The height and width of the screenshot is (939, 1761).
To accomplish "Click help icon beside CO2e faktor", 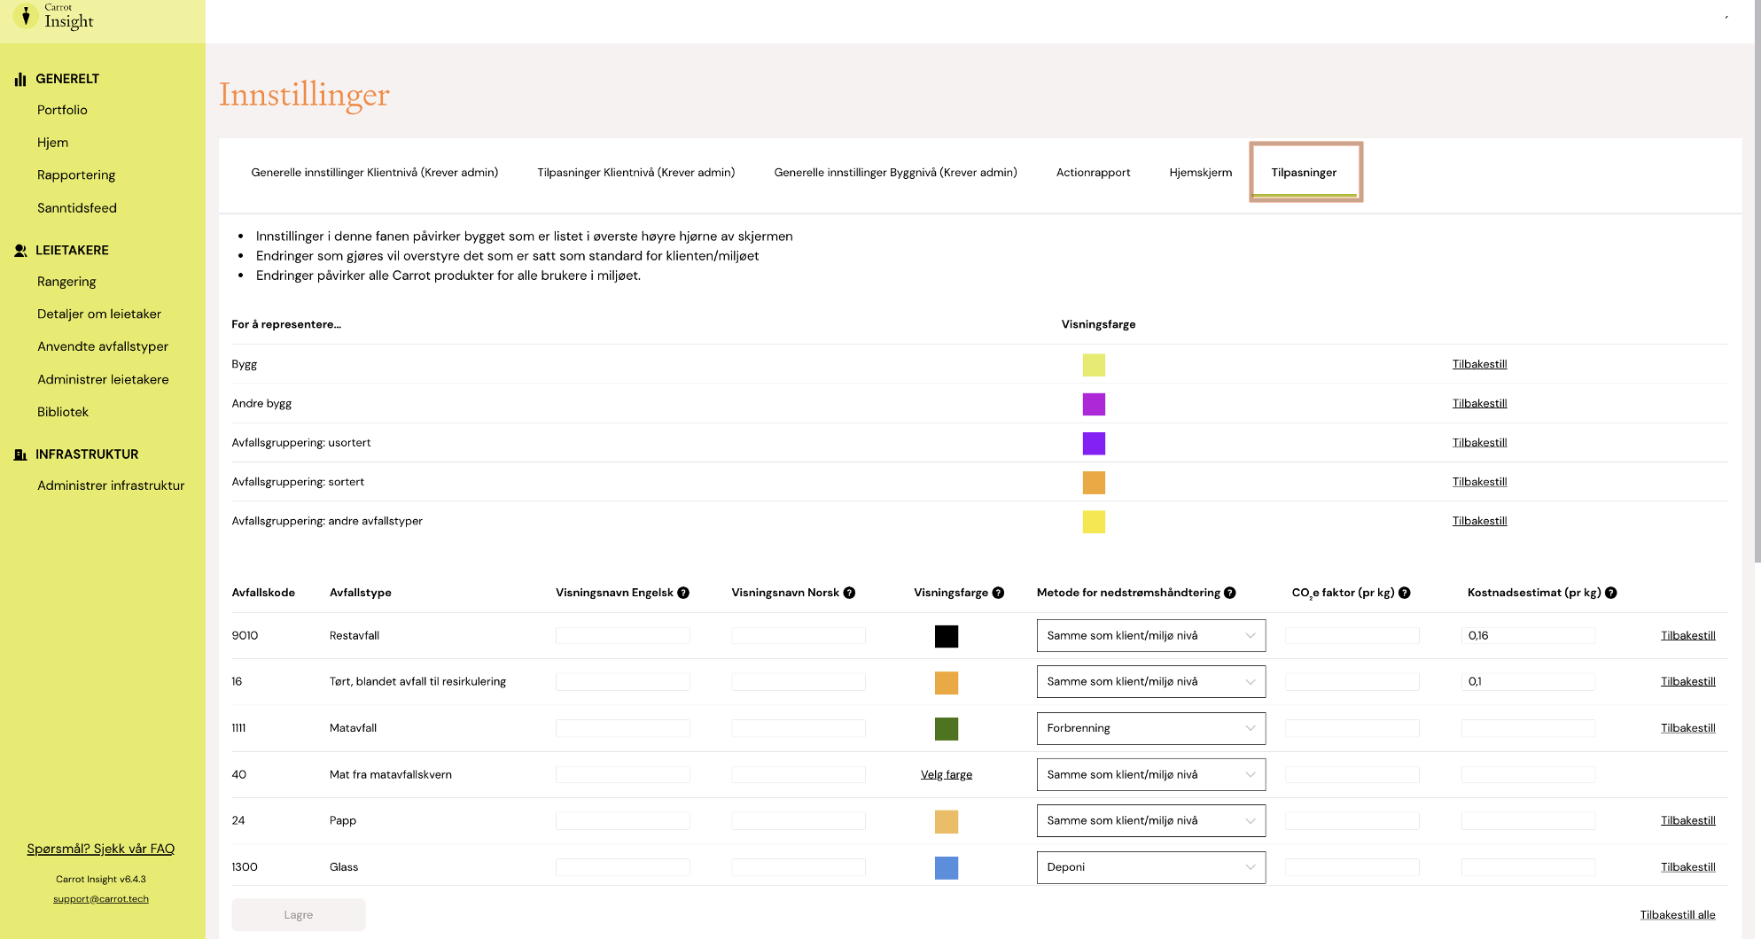I will pyautogui.click(x=1405, y=593).
